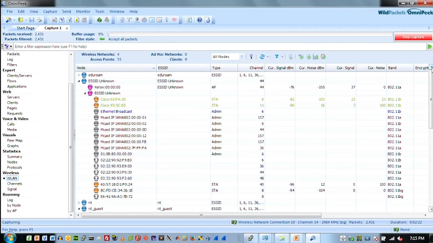Open by Node under Roaming
The height and width of the screenshot is (243, 433).
click(14, 205)
